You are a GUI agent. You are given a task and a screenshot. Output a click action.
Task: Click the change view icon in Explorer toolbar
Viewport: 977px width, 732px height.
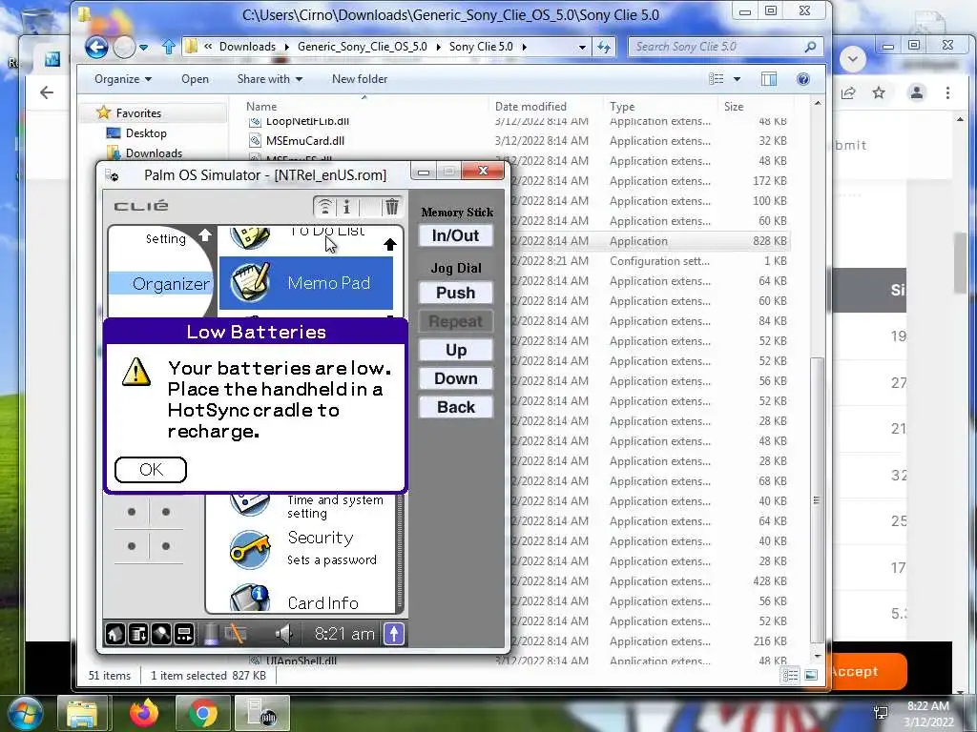[717, 79]
